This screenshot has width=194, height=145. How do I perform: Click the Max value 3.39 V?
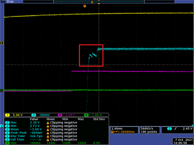point(35,123)
